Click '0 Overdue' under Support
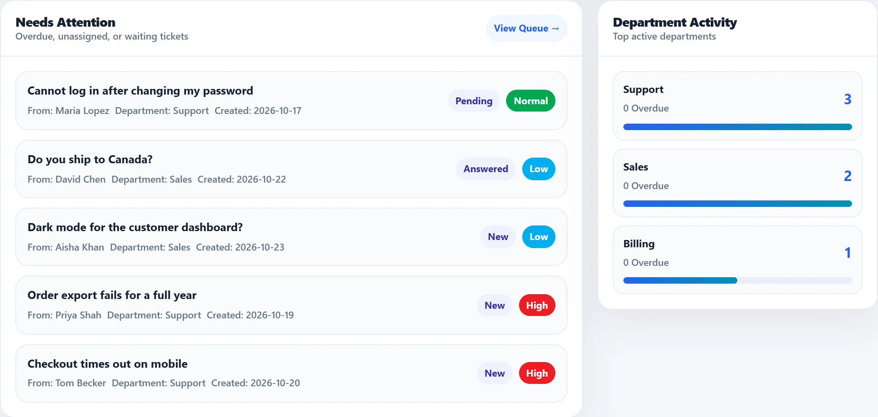 646,108
